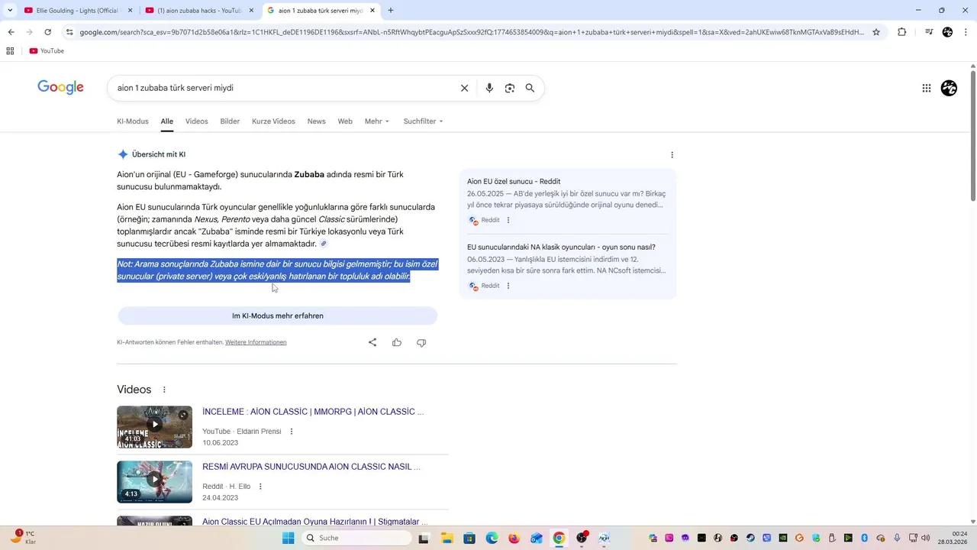This screenshot has height=550, width=977.
Task: Select the News search tab
Action: coord(317,121)
